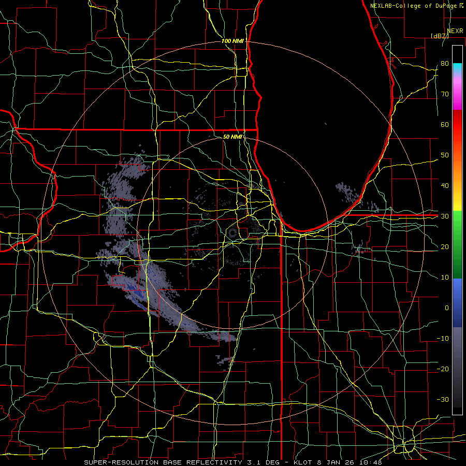Click the 40 value on the dBZ scale
This screenshot has width=466, height=466.
[445, 186]
